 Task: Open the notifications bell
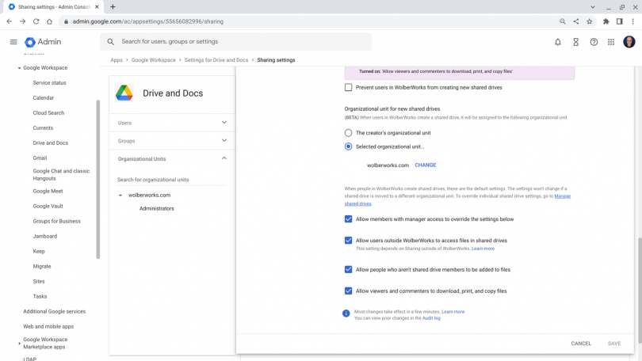click(x=558, y=42)
